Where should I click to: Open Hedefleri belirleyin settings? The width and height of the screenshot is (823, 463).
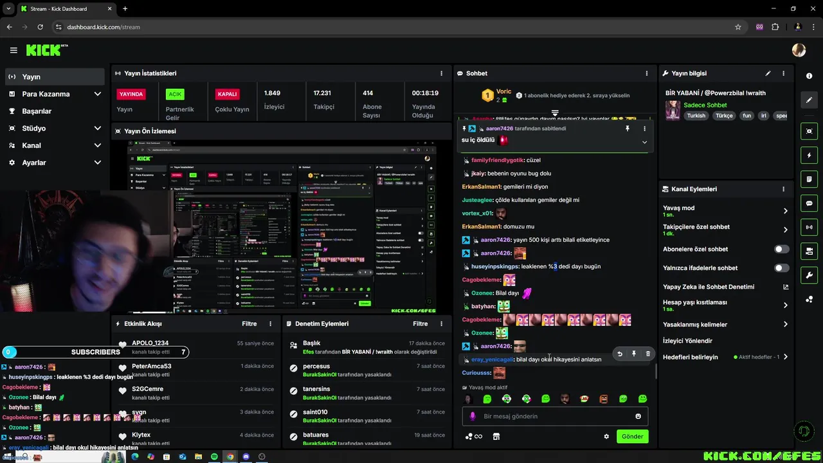(725, 357)
